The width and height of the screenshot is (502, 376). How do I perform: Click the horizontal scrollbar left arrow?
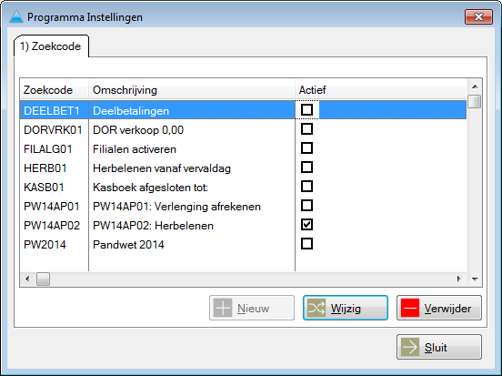click(27, 279)
